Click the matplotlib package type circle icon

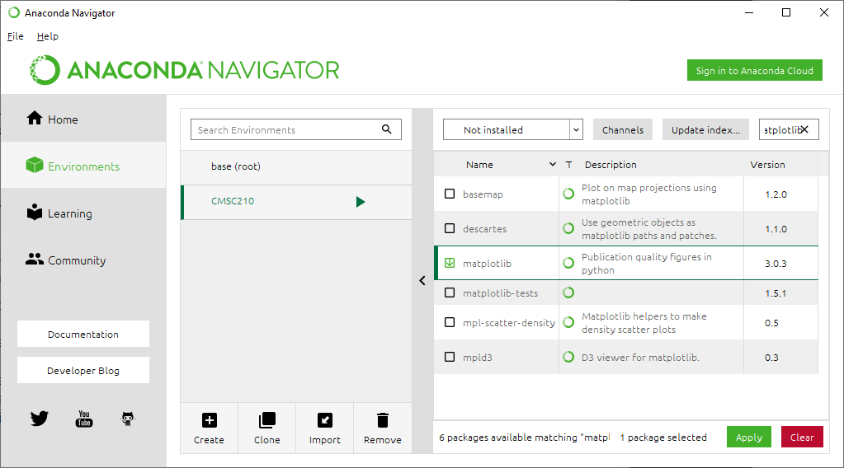[x=568, y=263]
